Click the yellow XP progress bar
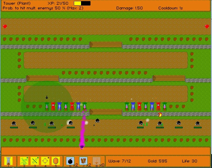Viewport: 212px width, 168px height. click(82, 3)
